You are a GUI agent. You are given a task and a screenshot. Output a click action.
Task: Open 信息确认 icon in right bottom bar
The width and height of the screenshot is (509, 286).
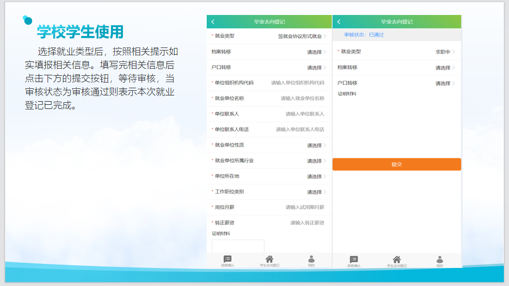click(354, 260)
